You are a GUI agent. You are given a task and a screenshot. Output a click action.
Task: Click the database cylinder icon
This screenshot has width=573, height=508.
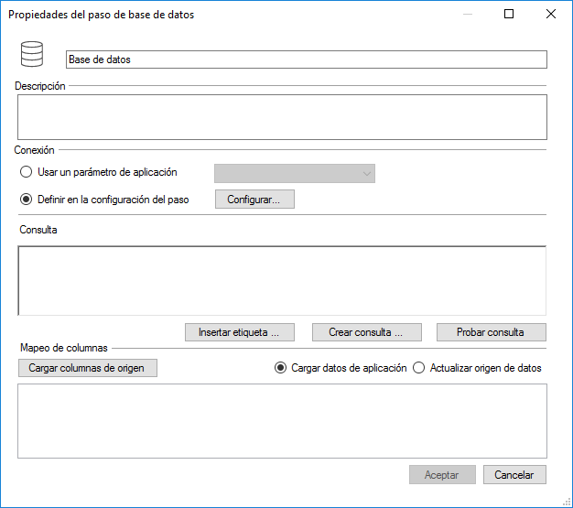(32, 54)
